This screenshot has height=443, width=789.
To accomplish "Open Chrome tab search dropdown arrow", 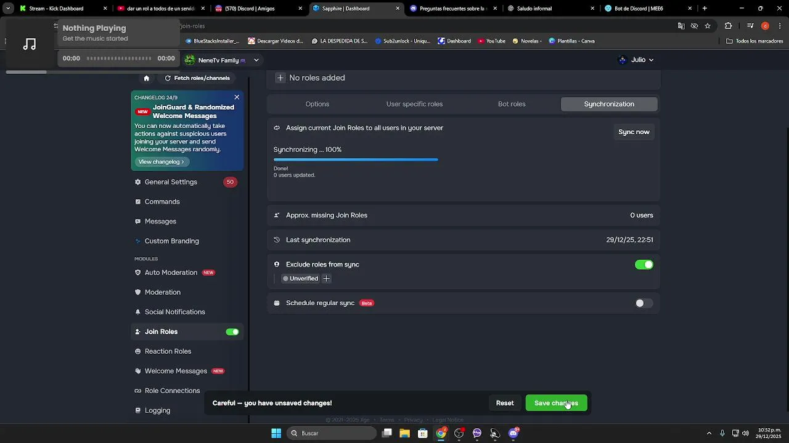I will click(8, 9).
